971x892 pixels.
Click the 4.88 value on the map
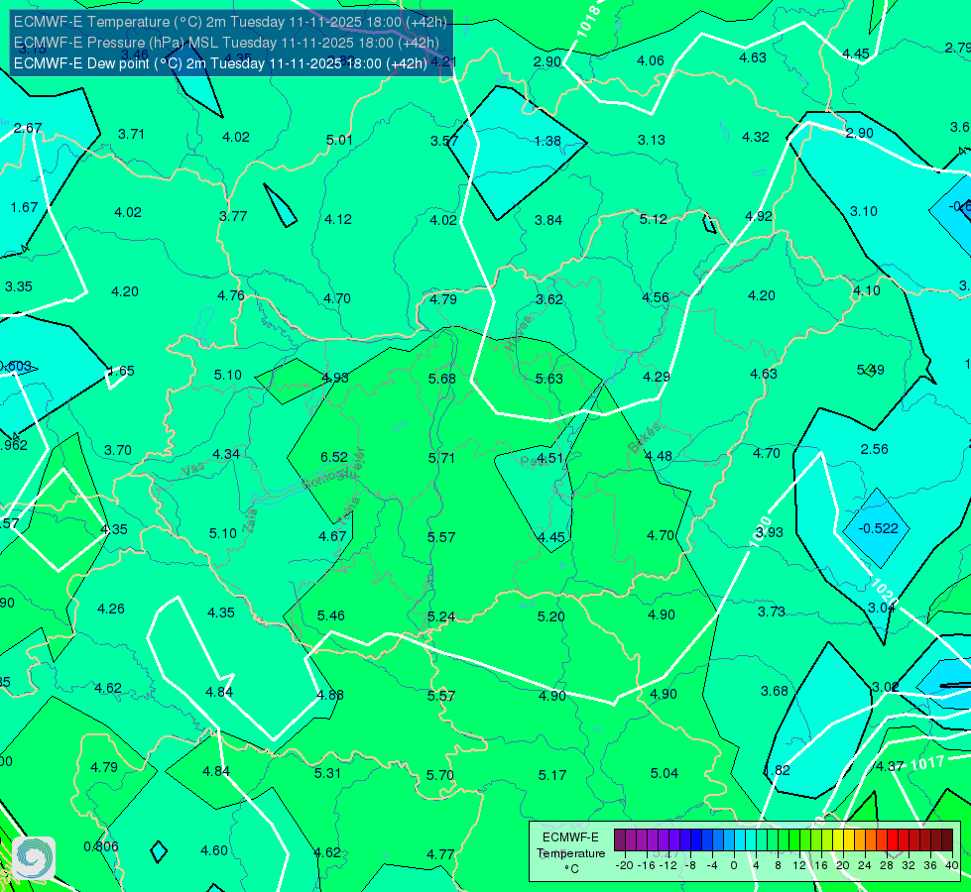pos(330,695)
